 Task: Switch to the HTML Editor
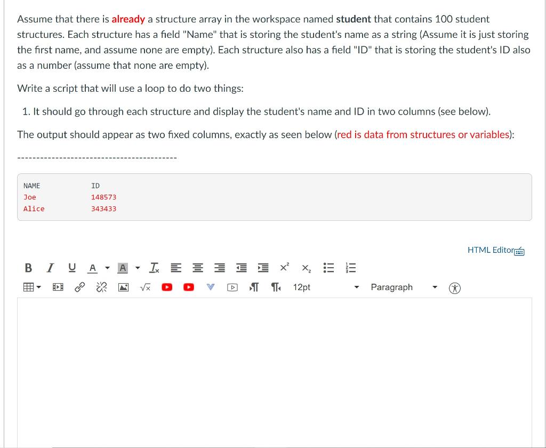[x=491, y=250]
